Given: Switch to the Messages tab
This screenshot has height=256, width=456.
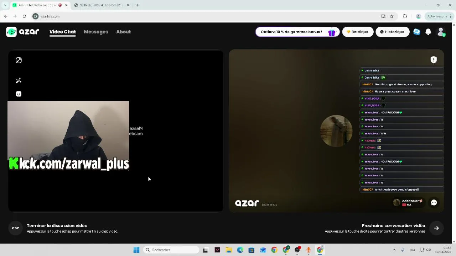Looking at the screenshot, I should tap(96, 32).
